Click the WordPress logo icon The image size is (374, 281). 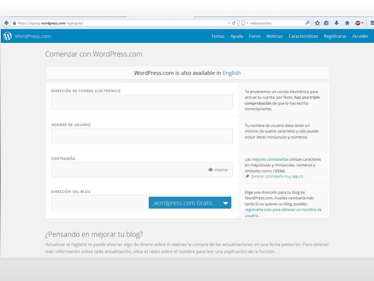[8, 36]
